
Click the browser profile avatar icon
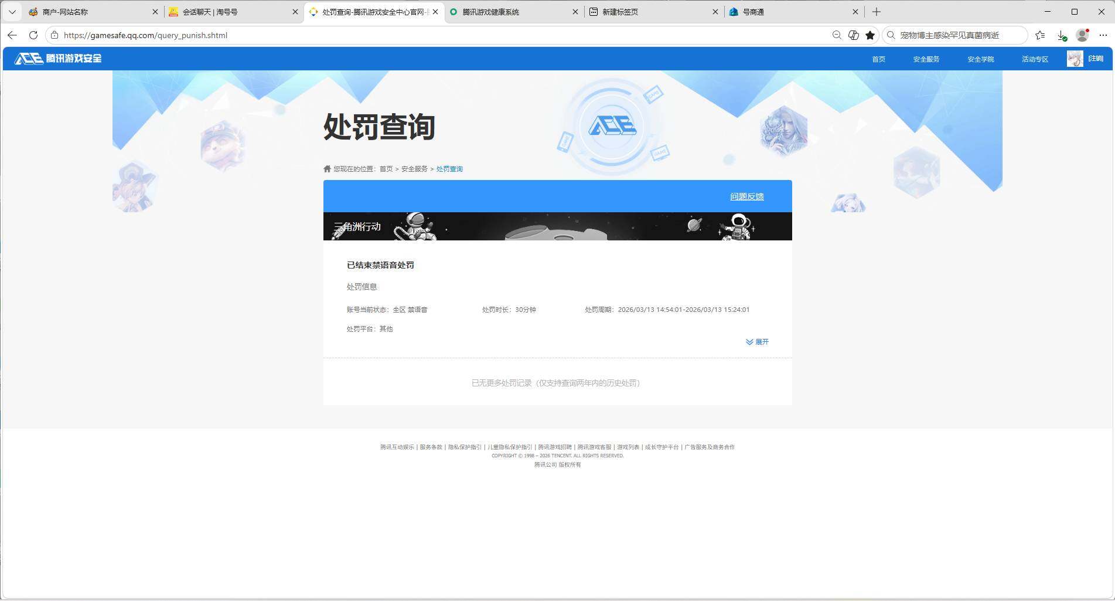(x=1082, y=35)
